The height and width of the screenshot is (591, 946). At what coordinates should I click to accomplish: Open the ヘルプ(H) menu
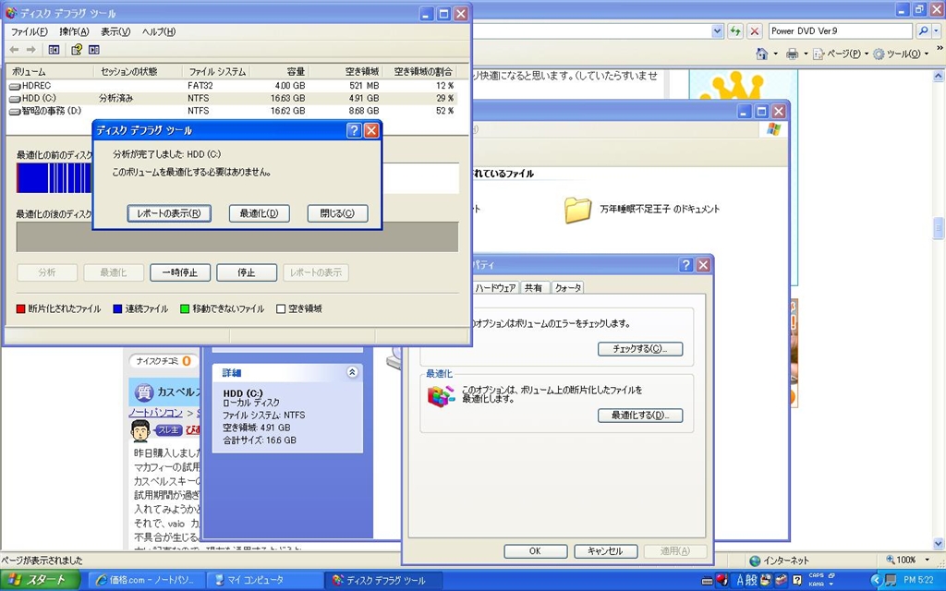pyautogui.click(x=159, y=32)
